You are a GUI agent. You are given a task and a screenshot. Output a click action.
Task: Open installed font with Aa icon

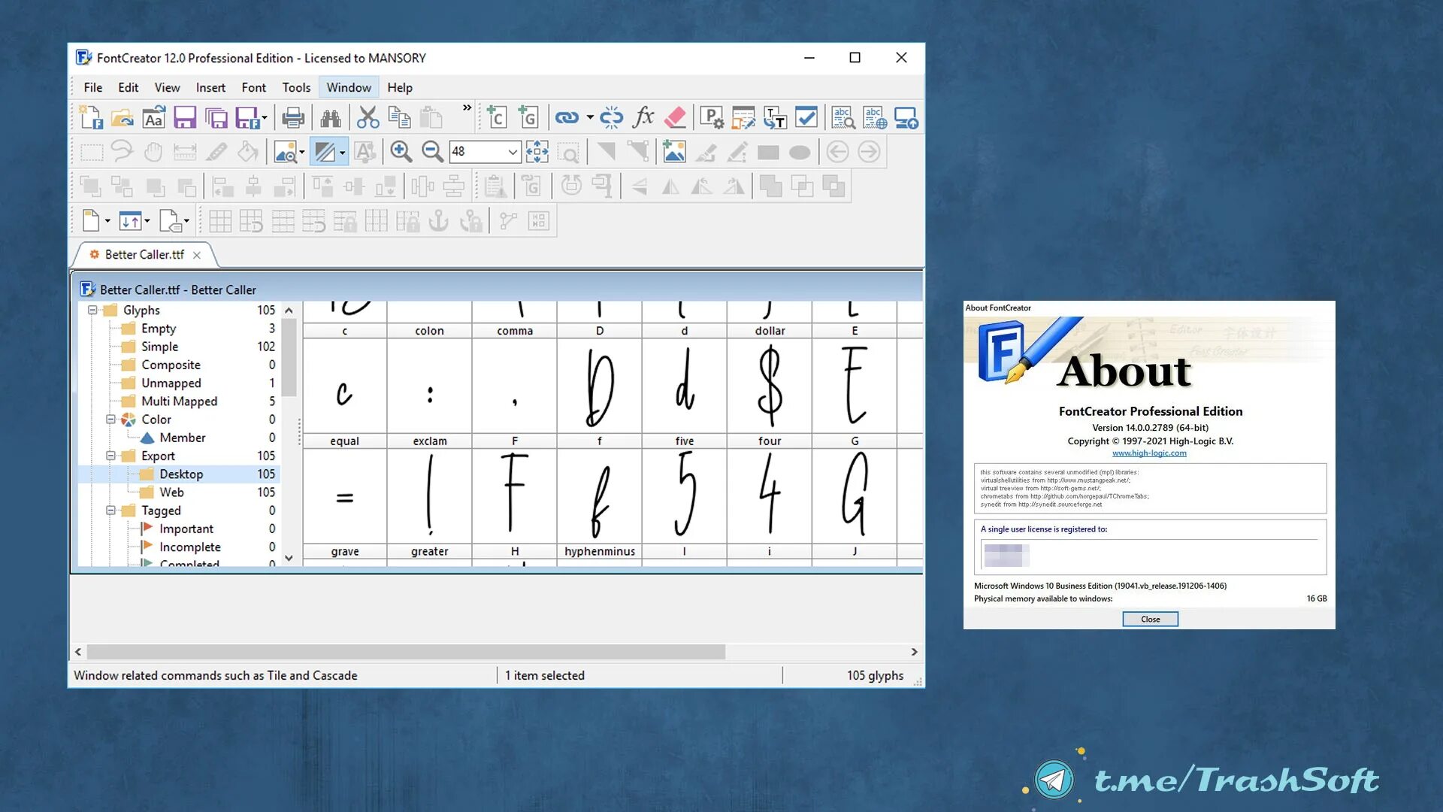[153, 118]
